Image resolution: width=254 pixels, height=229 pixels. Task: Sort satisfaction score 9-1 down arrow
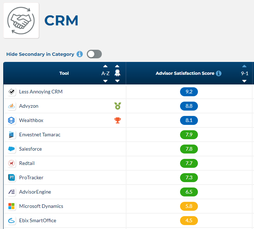[244, 81]
